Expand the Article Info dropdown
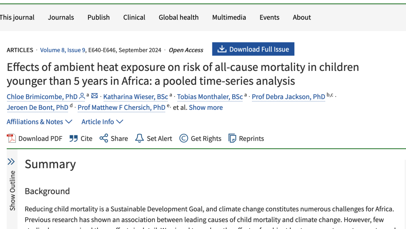Image resolution: width=406 pixels, height=229 pixels. point(102,122)
